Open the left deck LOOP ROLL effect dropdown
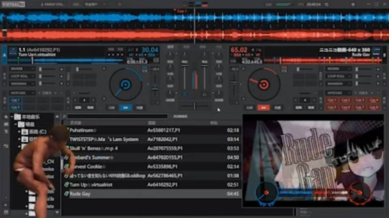This screenshot has width=389, height=218. point(22,76)
